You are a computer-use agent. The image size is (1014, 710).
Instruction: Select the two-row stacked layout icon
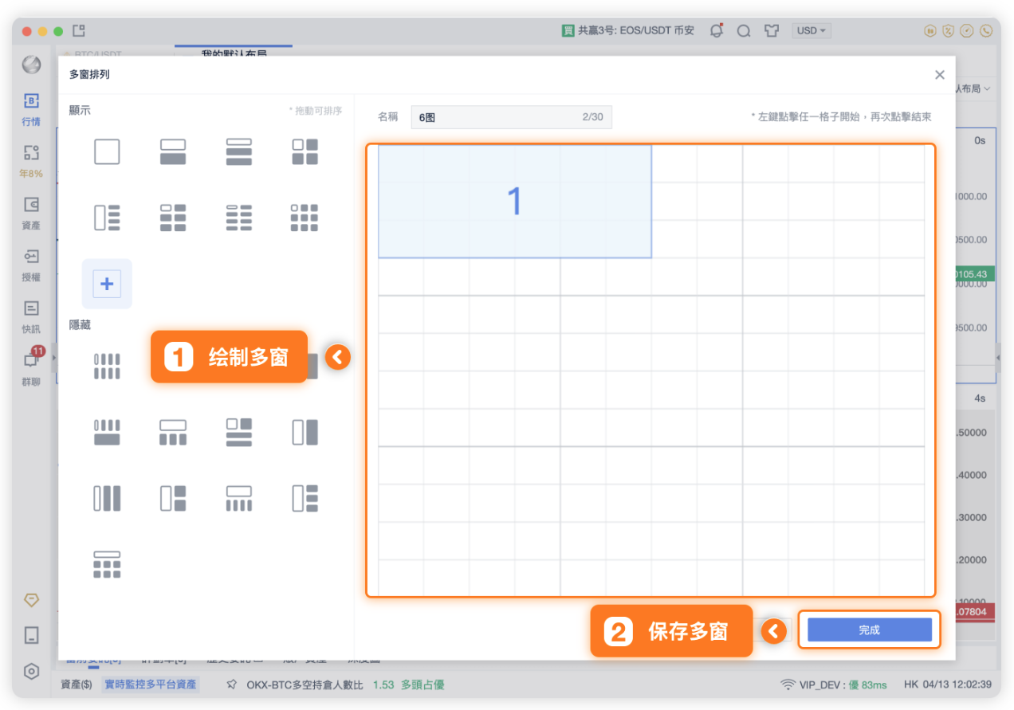(173, 151)
